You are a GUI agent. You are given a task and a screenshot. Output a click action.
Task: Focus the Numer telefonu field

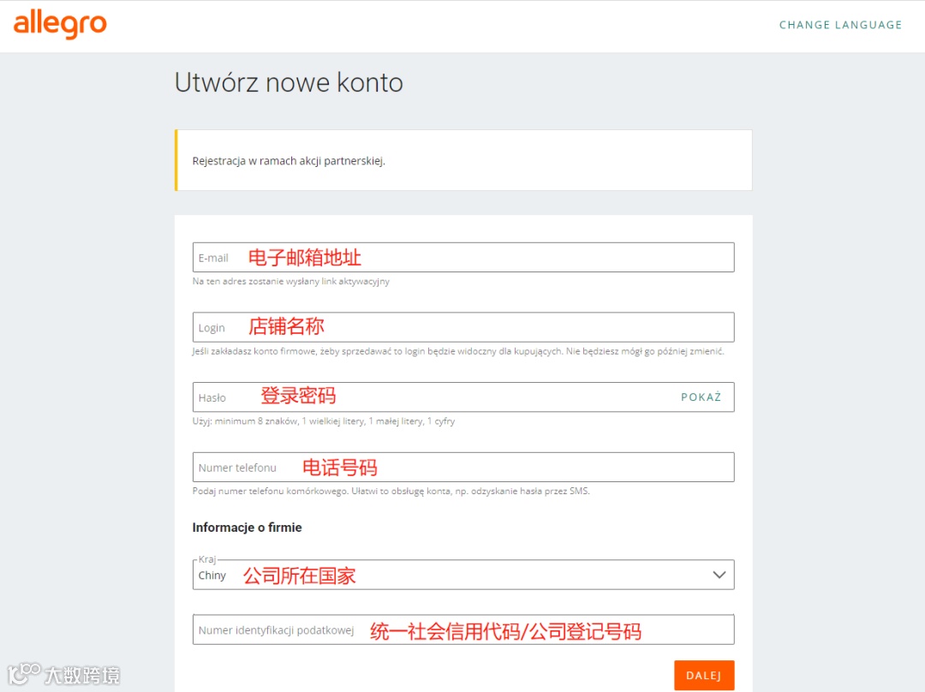pyautogui.click(x=463, y=468)
